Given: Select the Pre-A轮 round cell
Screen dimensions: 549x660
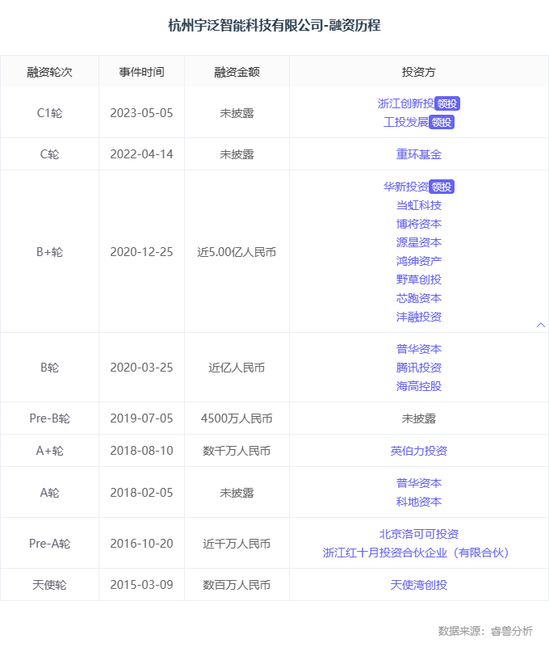Looking at the screenshot, I should tap(49, 544).
